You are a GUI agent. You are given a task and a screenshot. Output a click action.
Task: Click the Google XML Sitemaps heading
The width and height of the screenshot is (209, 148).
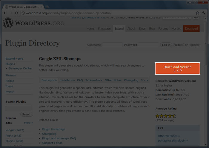coord(60,58)
